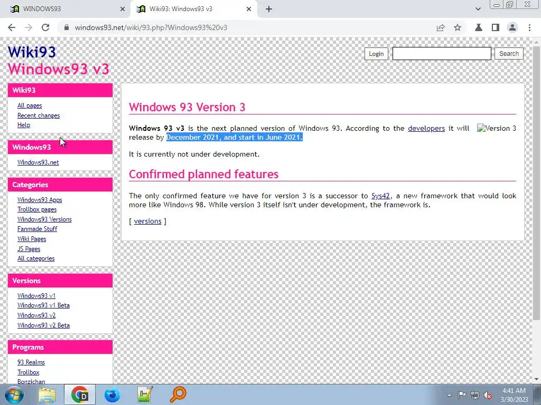Close the Wiki93: Windows93 v3 tab
This screenshot has width=541, height=405.
pyautogui.click(x=249, y=9)
